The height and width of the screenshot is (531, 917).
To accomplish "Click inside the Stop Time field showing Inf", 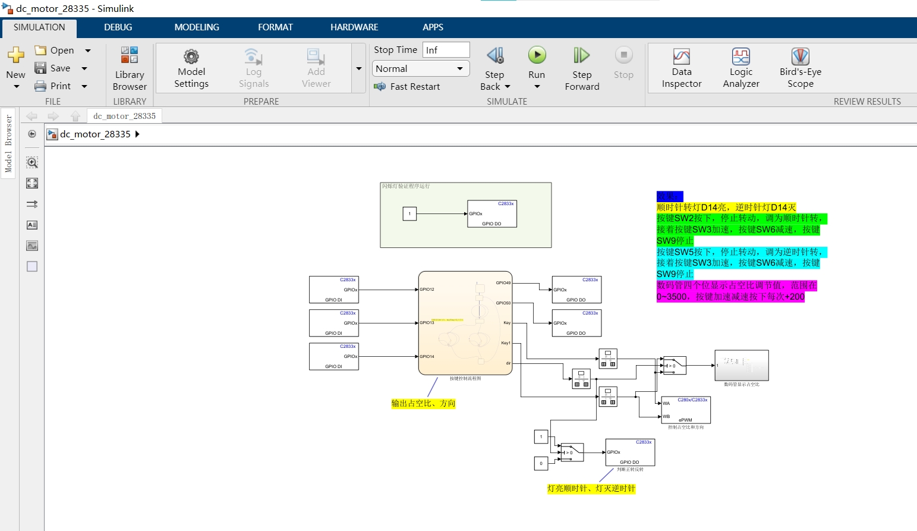I will click(x=445, y=49).
